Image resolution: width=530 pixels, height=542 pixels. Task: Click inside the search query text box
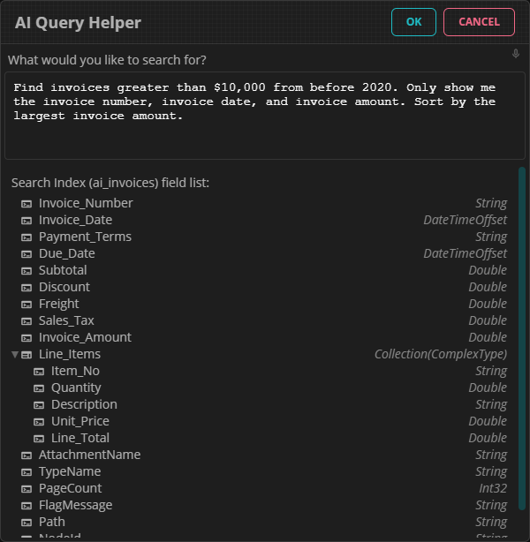tap(265, 116)
